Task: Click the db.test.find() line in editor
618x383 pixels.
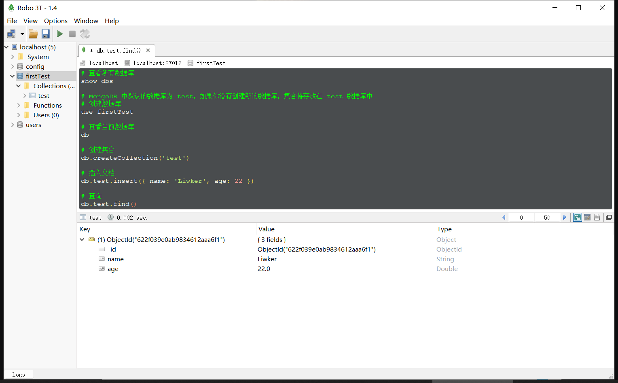Action: tap(109, 204)
